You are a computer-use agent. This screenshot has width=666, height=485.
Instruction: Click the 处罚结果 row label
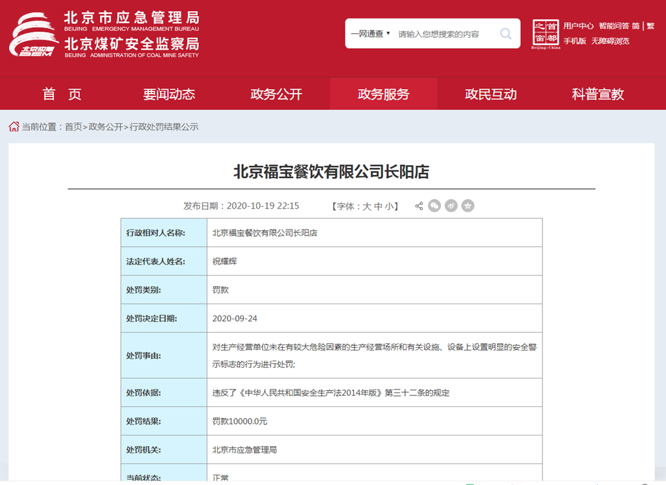[144, 421]
